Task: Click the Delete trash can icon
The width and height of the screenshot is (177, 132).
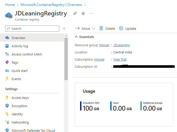Action: (x=101, y=28)
